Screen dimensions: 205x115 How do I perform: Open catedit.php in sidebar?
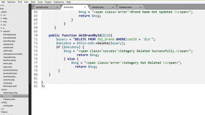[8, 48]
